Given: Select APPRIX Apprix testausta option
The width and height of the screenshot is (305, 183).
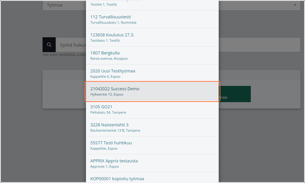Looking at the screenshot, I should 152,163.
